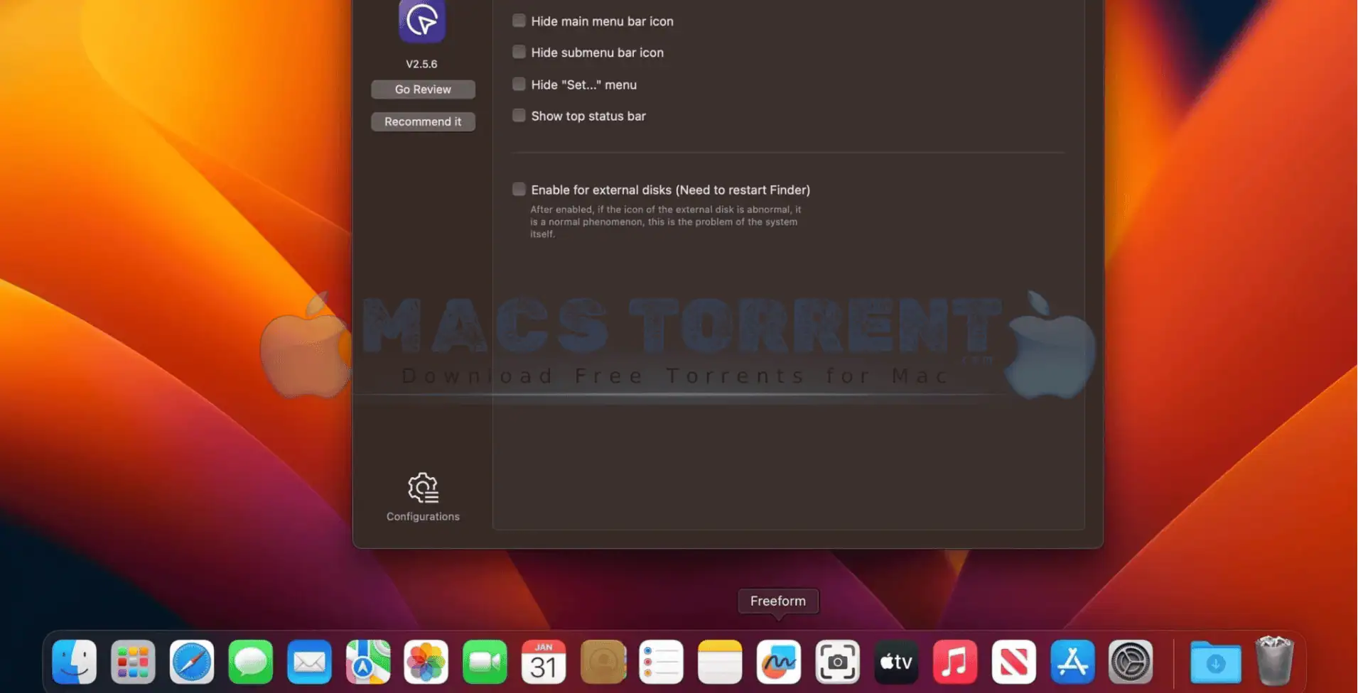This screenshot has width=1358, height=693.
Task: Open News app in Dock
Action: click(x=1013, y=662)
